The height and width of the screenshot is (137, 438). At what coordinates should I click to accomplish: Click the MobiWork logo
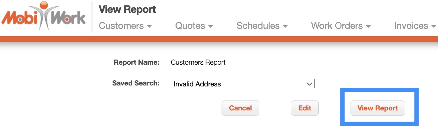pyautogui.click(x=43, y=16)
